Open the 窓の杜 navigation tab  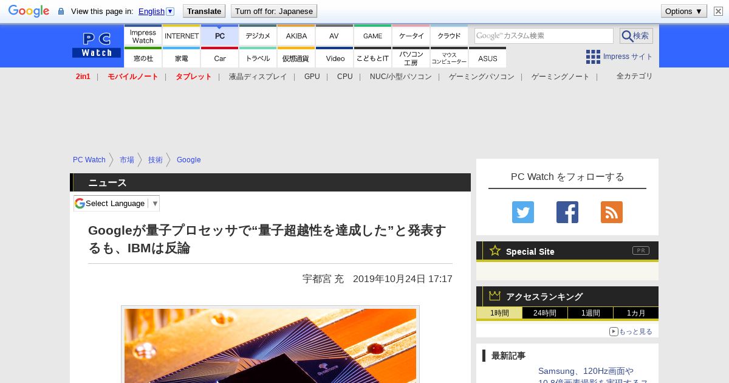(143, 58)
